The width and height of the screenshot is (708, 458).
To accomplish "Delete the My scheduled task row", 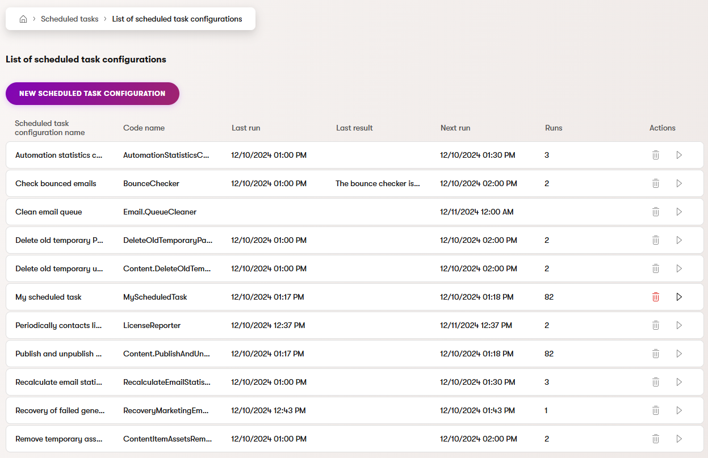I will point(656,297).
